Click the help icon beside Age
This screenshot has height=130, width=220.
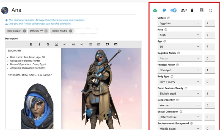point(164,41)
